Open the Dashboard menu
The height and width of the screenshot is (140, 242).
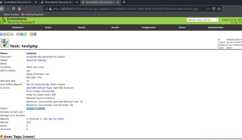[18, 27]
